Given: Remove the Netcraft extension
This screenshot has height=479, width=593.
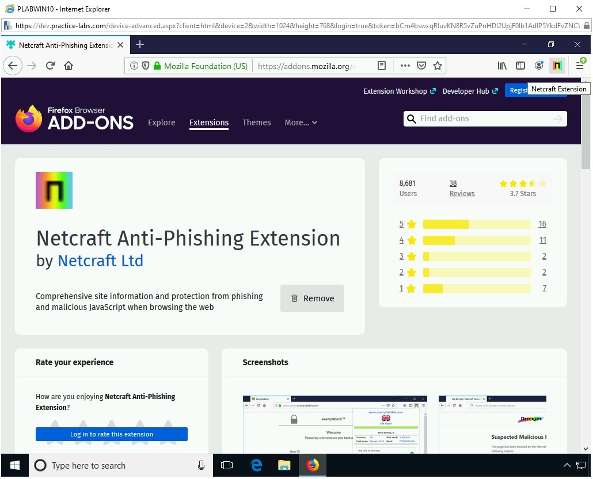Looking at the screenshot, I should 312,298.
